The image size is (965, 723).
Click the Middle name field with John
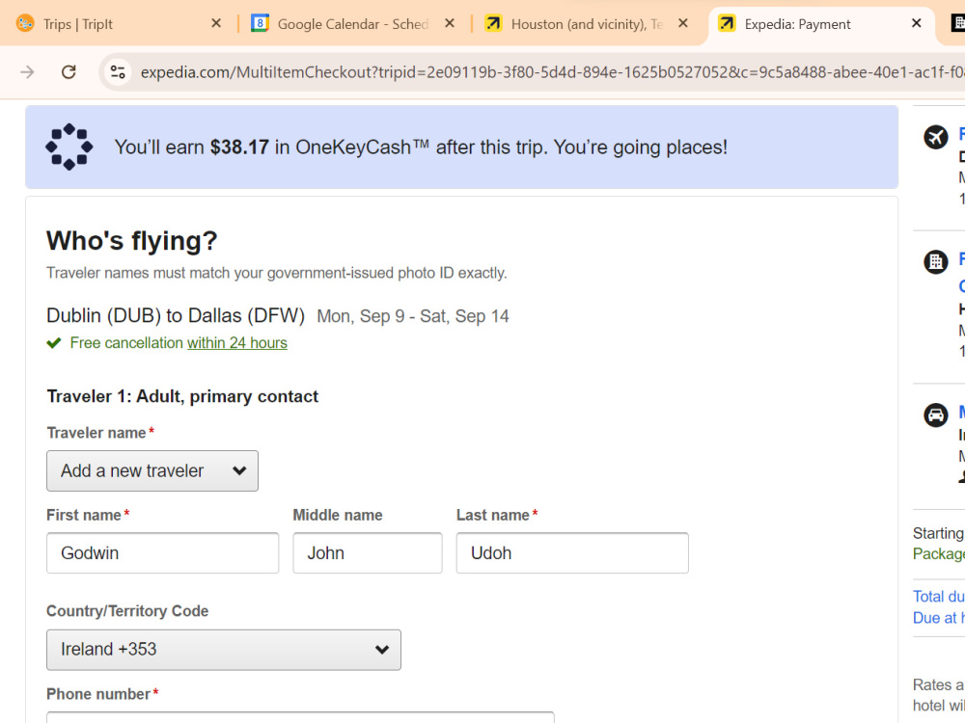click(368, 553)
